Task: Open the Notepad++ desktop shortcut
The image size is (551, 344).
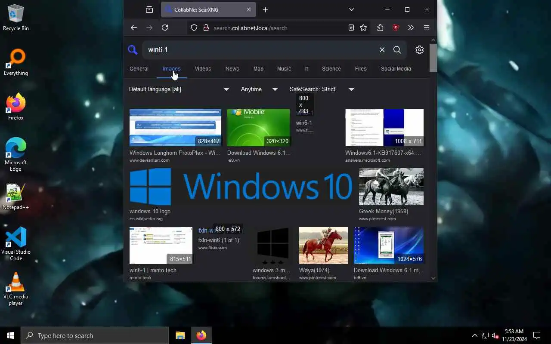Action: [x=16, y=197]
